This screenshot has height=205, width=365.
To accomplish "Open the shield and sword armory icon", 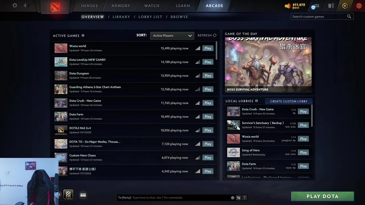I will (x=331, y=6).
